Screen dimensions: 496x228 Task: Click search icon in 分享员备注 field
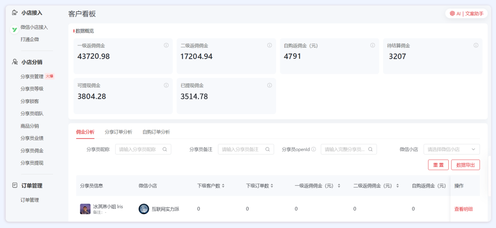pos(268,150)
